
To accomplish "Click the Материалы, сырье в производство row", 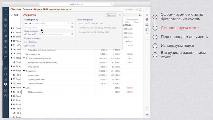I will (x=82, y=63).
